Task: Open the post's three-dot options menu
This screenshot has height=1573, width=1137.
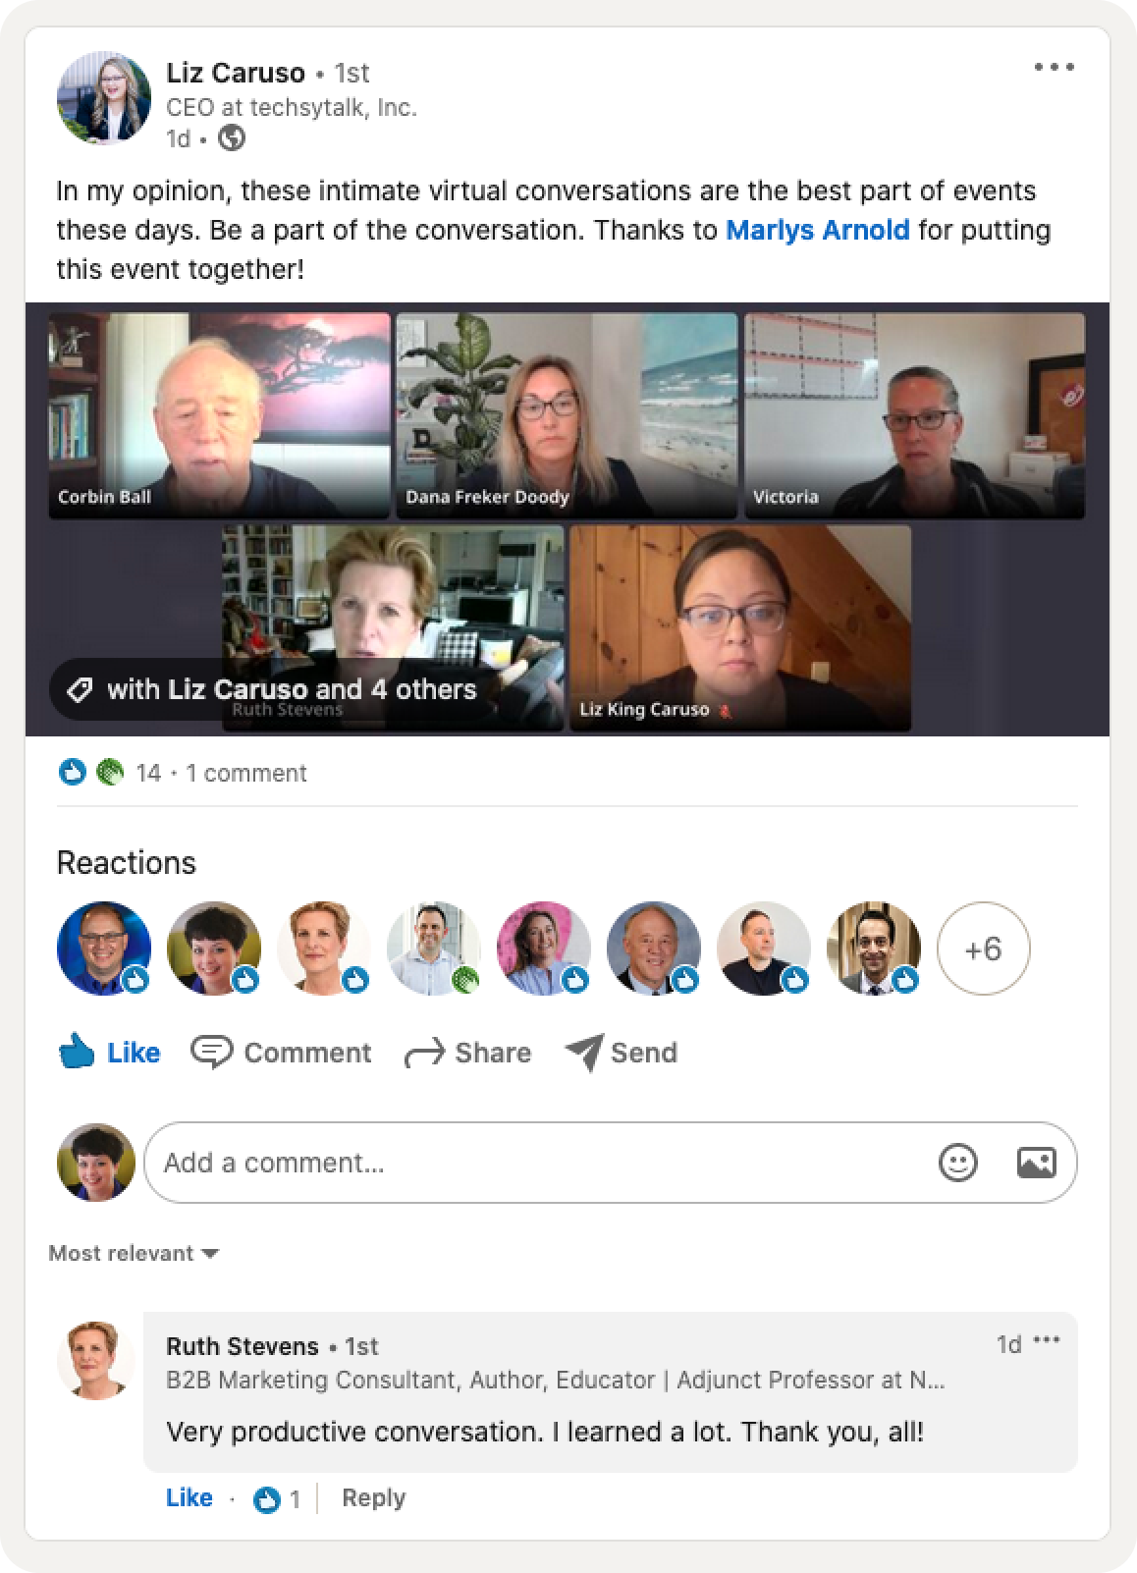Action: [x=1054, y=68]
